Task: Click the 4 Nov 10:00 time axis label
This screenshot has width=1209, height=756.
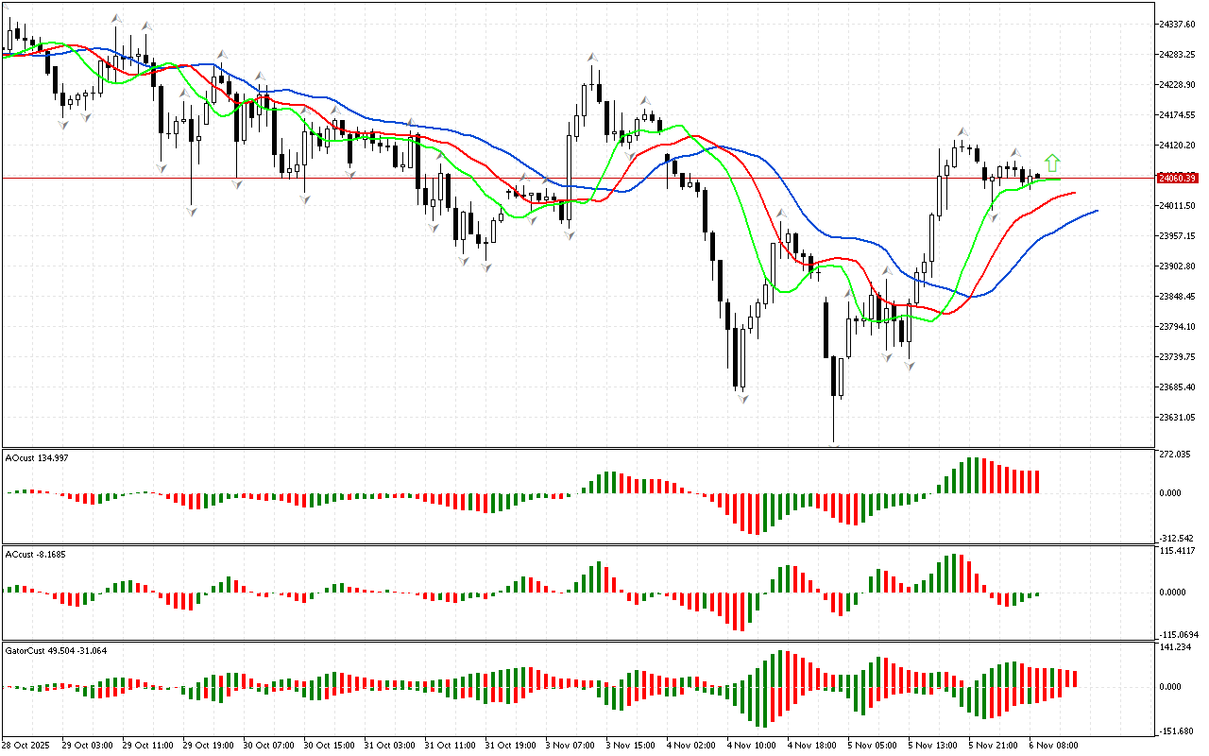Action: pyautogui.click(x=751, y=745)
